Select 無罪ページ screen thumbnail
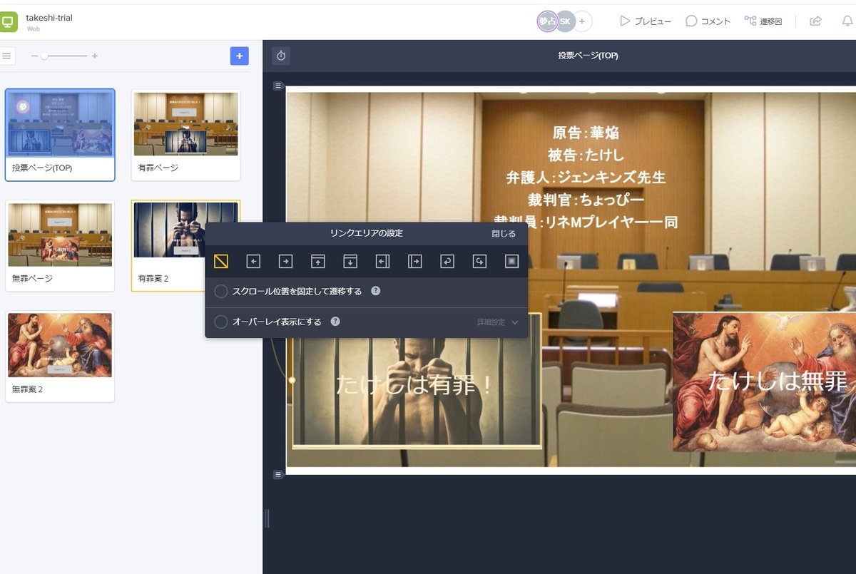The height and width of the screenshot is (574, 856). [x=60, y=245]
